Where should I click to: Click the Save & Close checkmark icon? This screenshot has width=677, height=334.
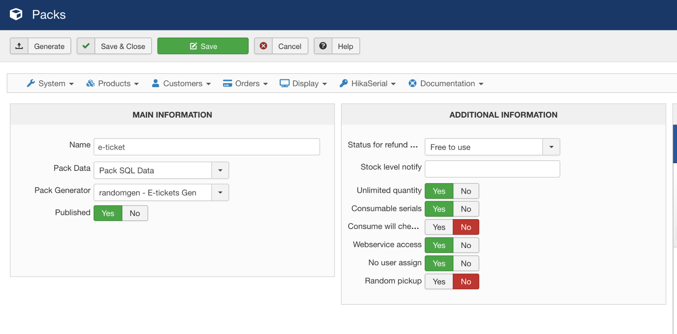point(86,46)
